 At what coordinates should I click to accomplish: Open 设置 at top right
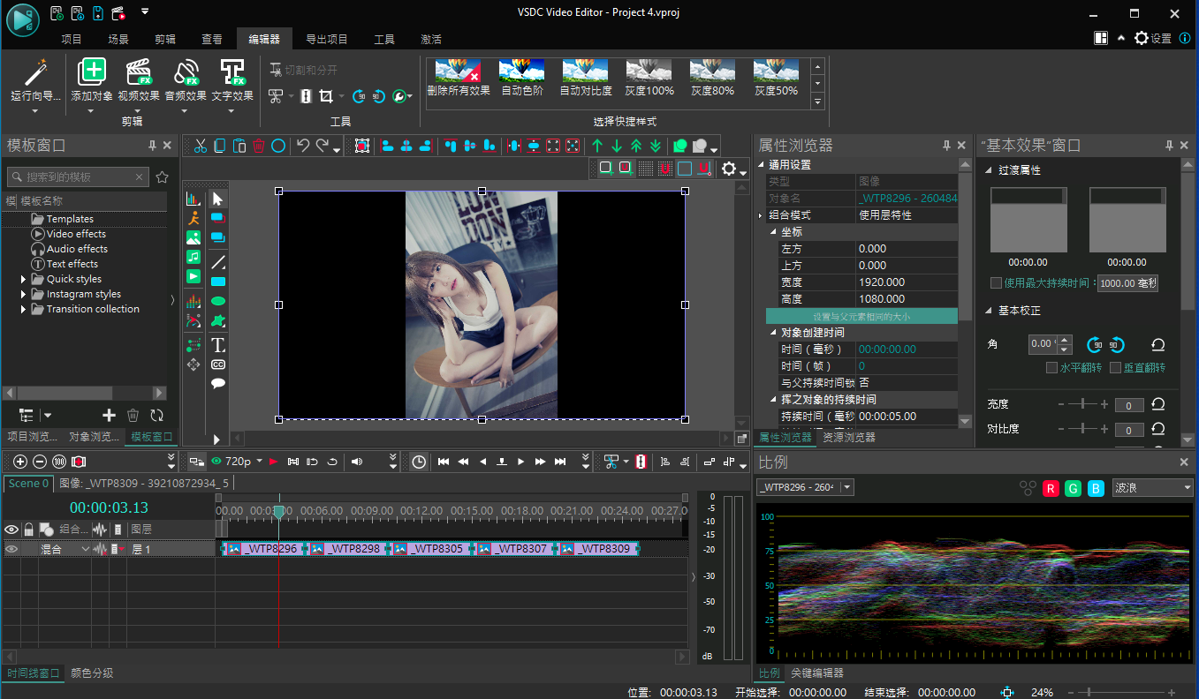coord(1152,39)
